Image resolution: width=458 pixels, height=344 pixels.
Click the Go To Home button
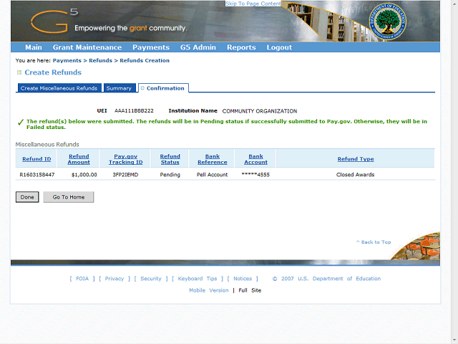69,197
